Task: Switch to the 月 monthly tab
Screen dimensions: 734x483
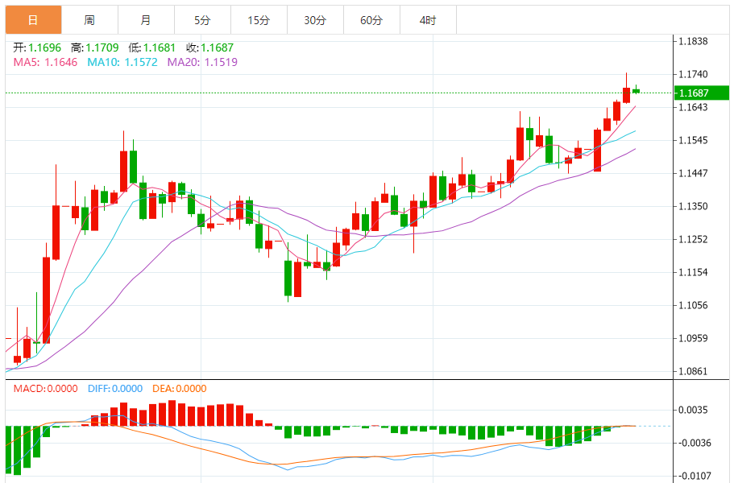Action: tap(146, 20)
